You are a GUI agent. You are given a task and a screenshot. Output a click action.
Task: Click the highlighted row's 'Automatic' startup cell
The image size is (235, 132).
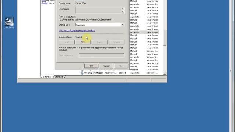(135, 32)
